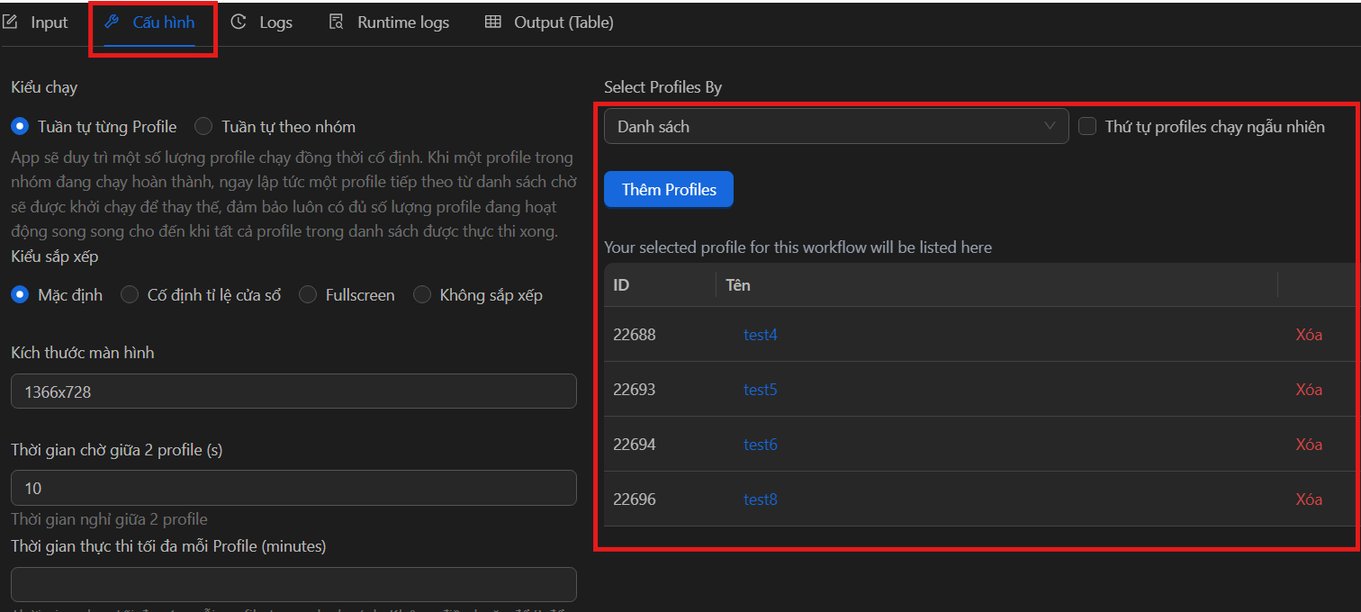Screen dimensions: 1361x612
Task: Select the Tuần tự theo nhóm radio
Action: 204,127
